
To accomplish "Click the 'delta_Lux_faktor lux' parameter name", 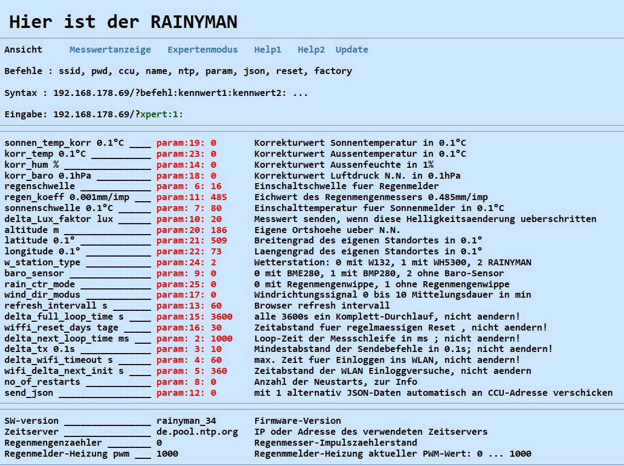I will pyautogui.click(x=59, y=219).
